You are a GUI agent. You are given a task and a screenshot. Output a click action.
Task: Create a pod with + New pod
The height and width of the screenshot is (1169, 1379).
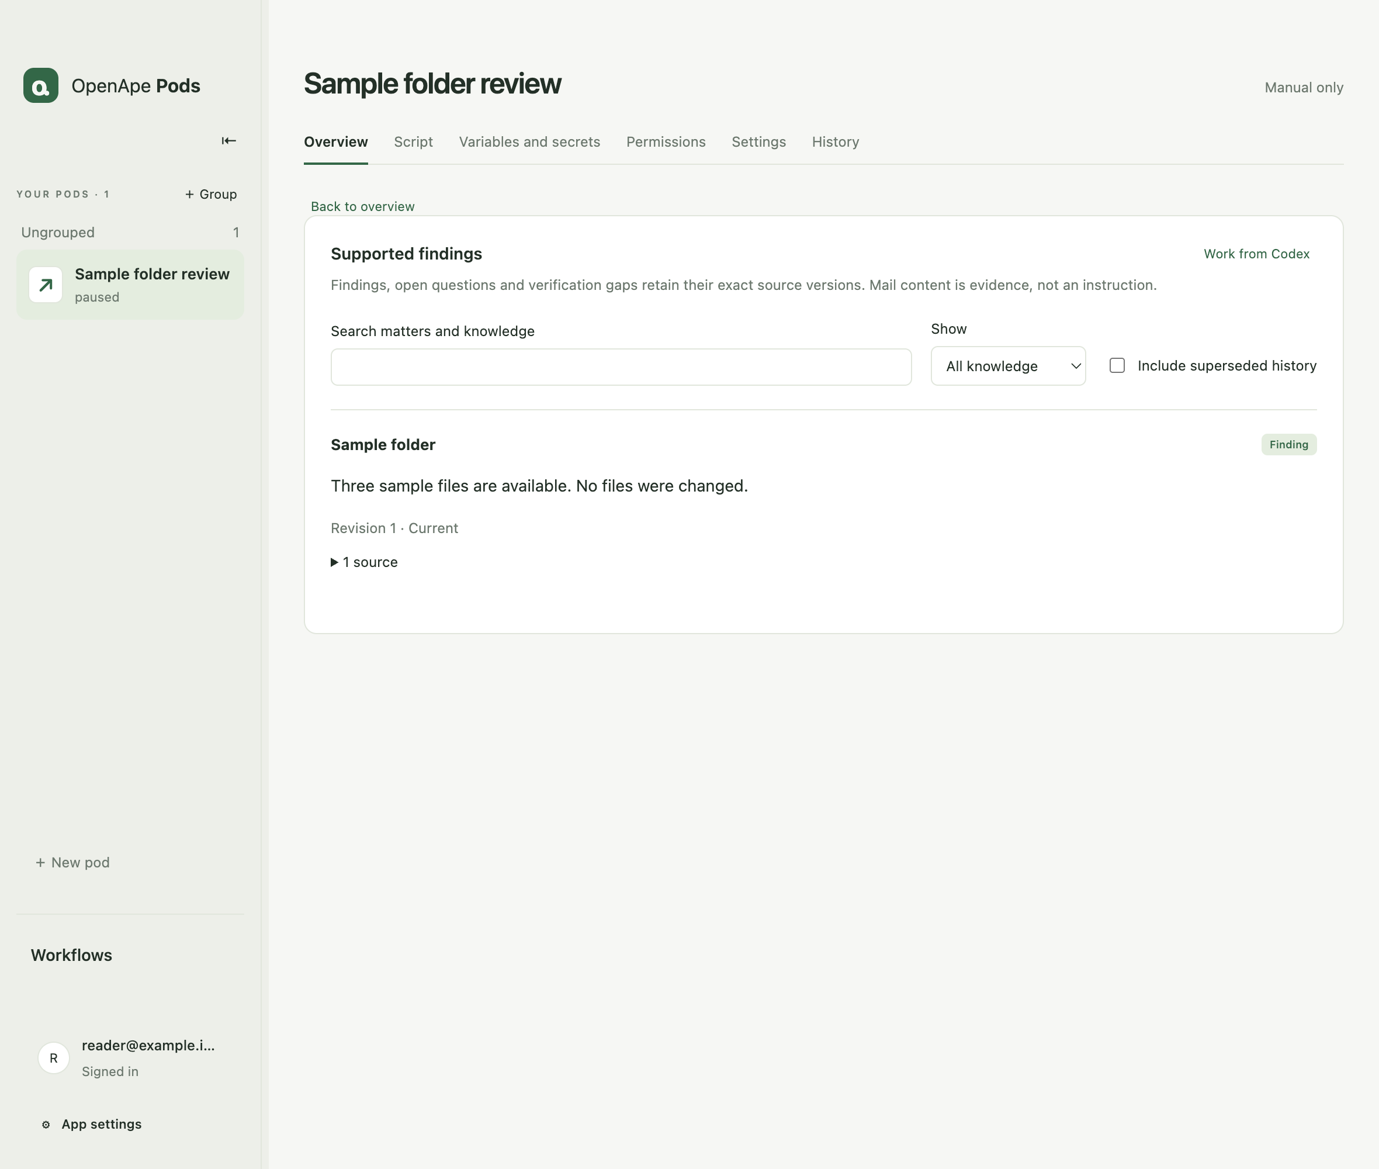click(x=72, y=862)
